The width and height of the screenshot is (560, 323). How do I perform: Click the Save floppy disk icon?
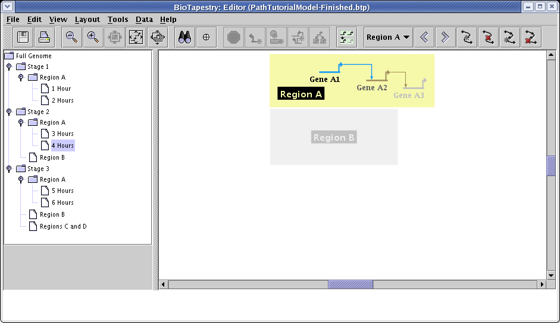click(23, 37)
